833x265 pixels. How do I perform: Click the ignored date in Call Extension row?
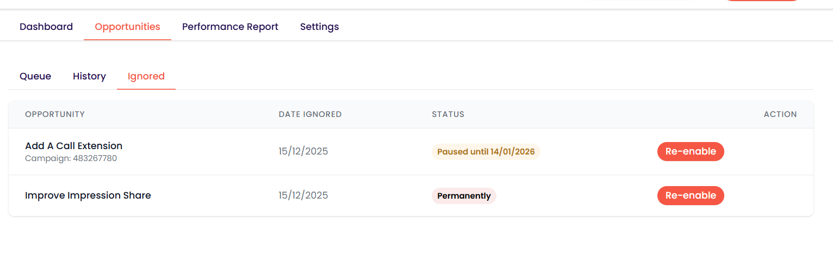tap(303, 151)
